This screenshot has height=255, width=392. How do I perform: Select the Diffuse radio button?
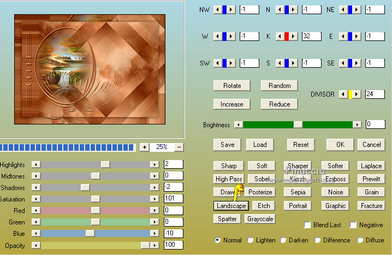click(360, 240)
